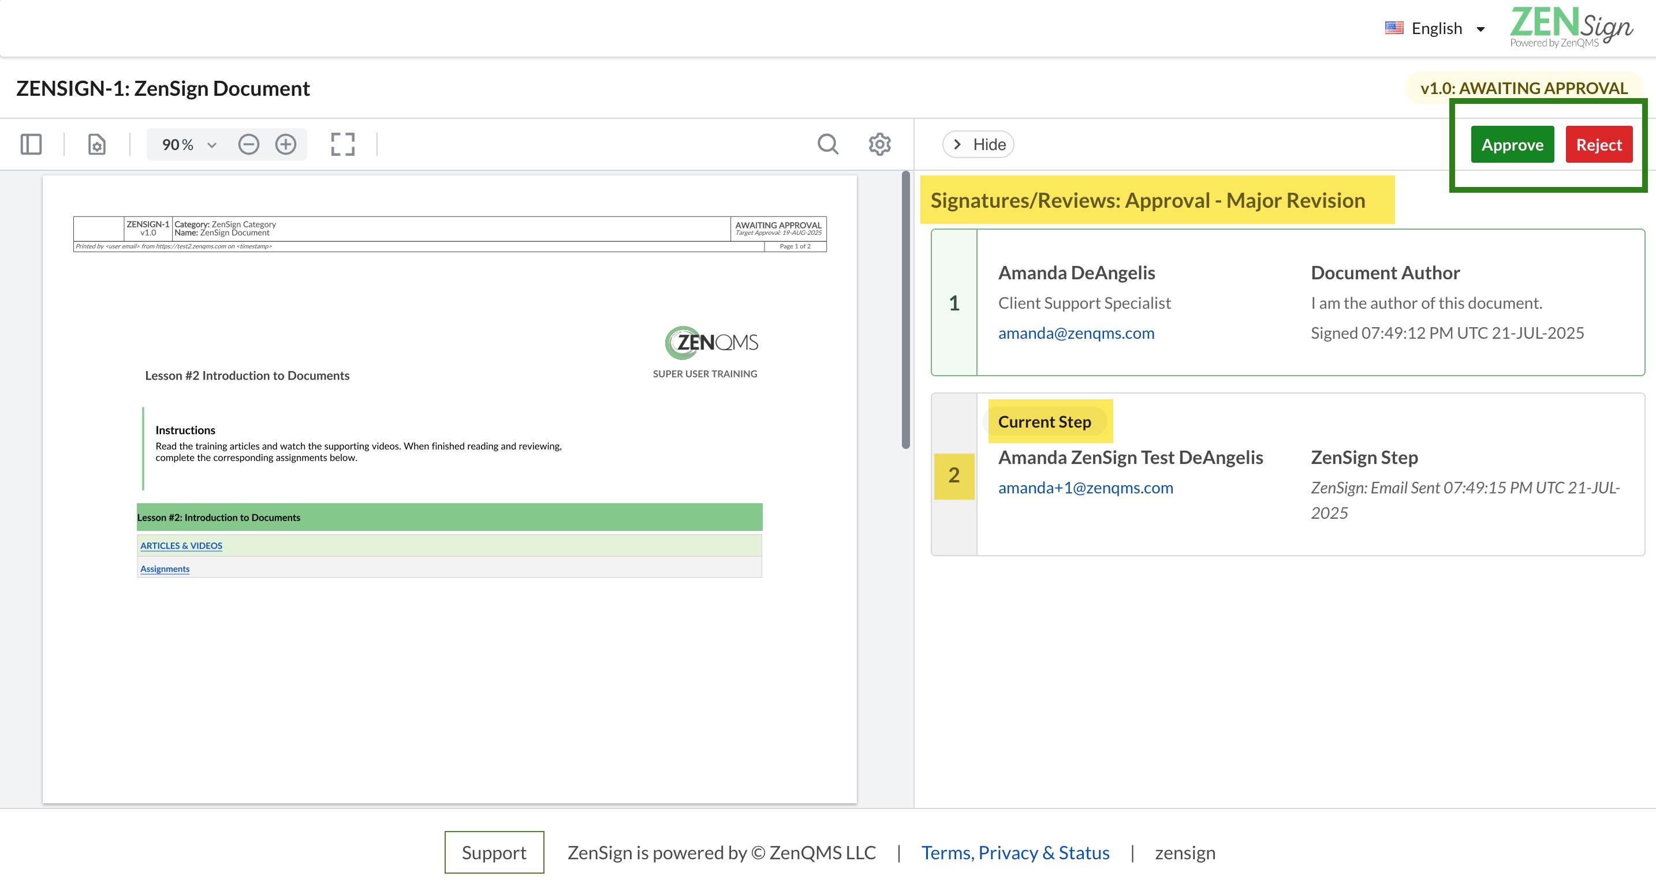The width and height of the screenshot is (1656, 891).
Task: Enter full screen presentation mode
Action: pos(342,144)
